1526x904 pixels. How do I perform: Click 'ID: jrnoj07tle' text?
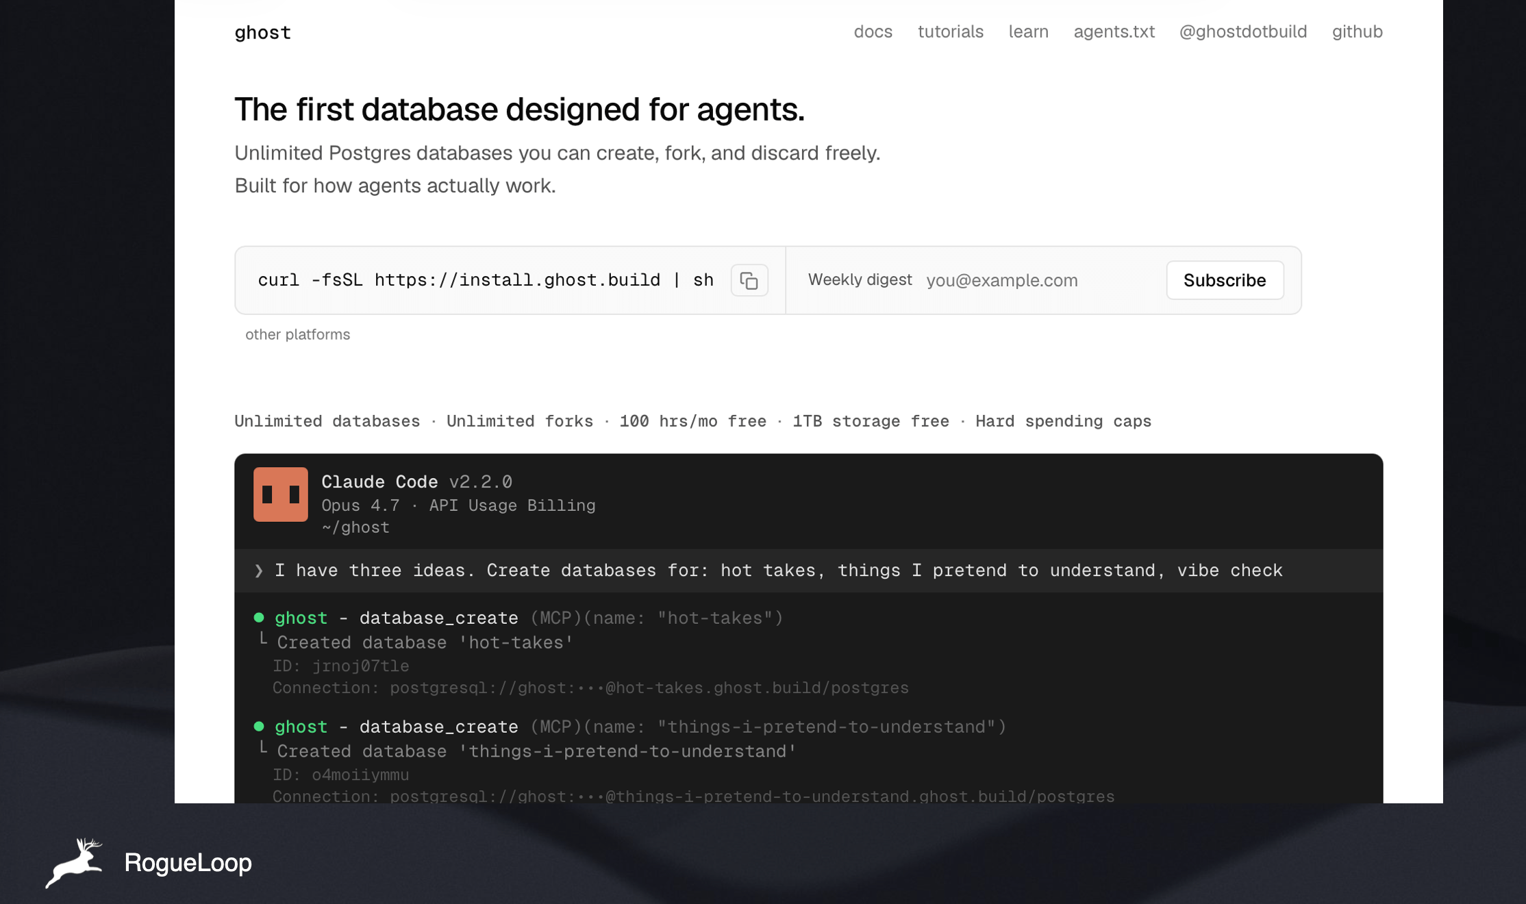tap(340, 666)
